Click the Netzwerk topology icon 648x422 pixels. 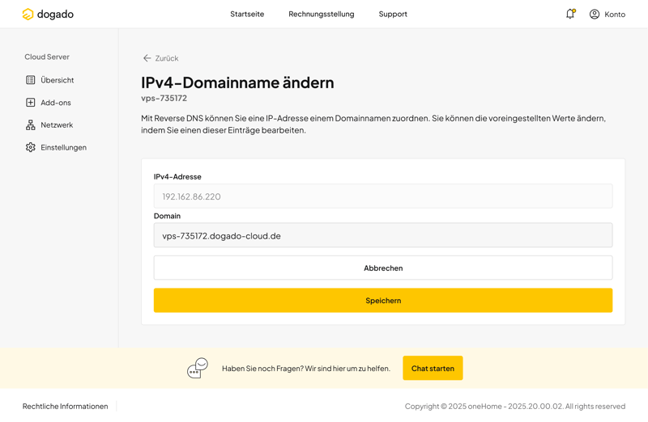coord(31,125)
